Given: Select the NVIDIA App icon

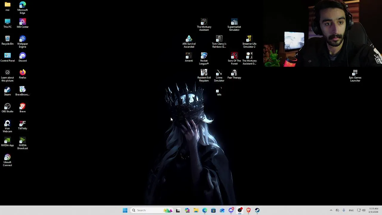Looking at the screenshot, I should click(x=7, y=142).
